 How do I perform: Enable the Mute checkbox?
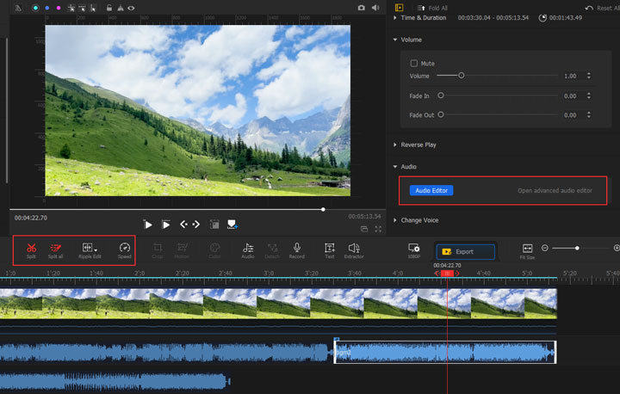pyautogui.click(x=414, y=63)
